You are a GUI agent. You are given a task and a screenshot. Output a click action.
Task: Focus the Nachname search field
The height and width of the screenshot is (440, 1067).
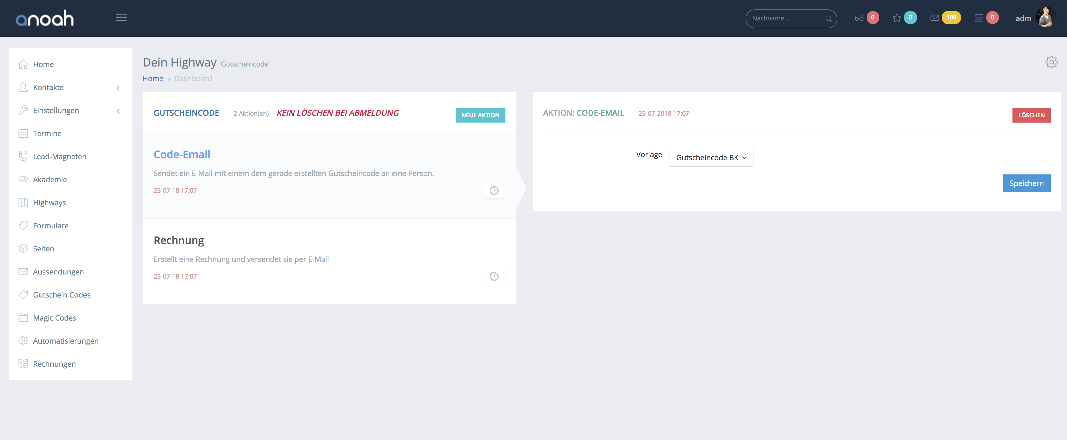tap(791, 19)
